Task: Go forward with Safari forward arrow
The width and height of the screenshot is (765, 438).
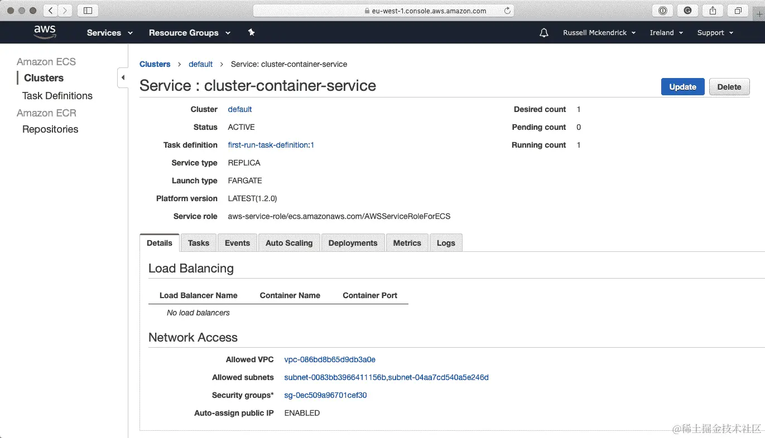Action: coord(65,11)
